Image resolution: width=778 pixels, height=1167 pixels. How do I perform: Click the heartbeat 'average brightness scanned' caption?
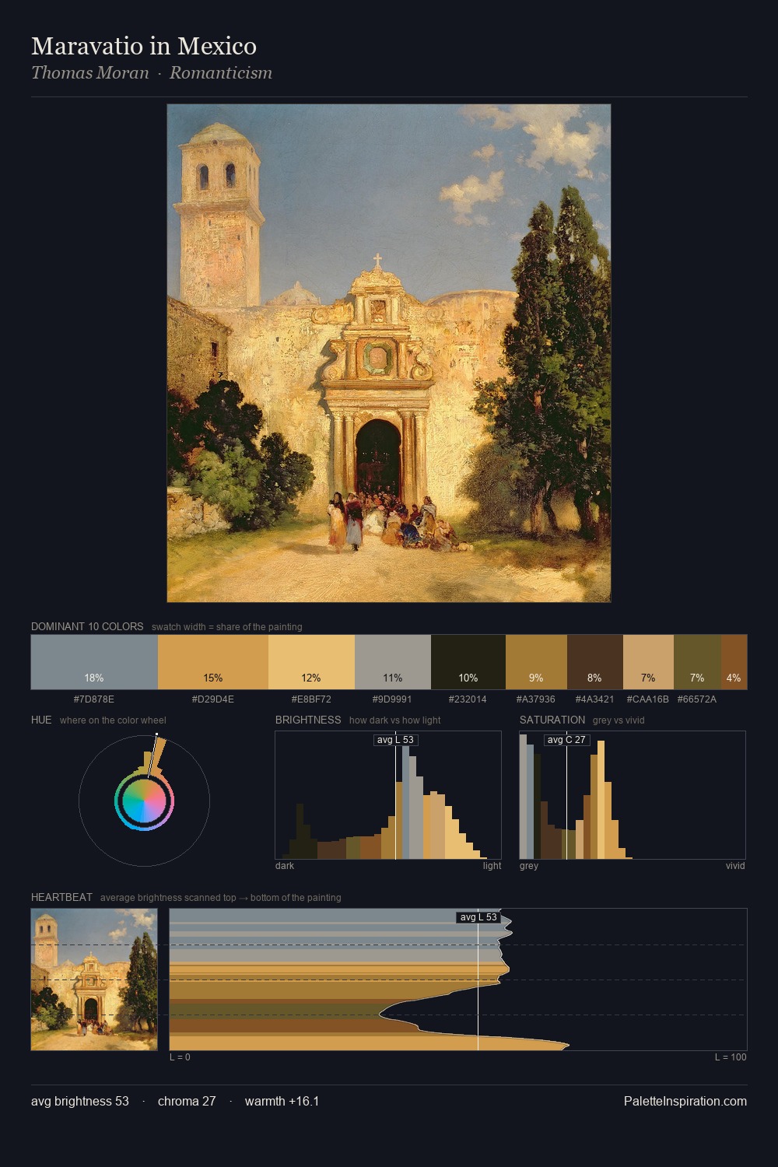point(221,898)
